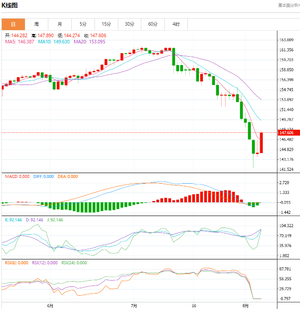Click the RSI(6) indicator label
The width and height of the screenshot is (300, 309).
[16, 263]
